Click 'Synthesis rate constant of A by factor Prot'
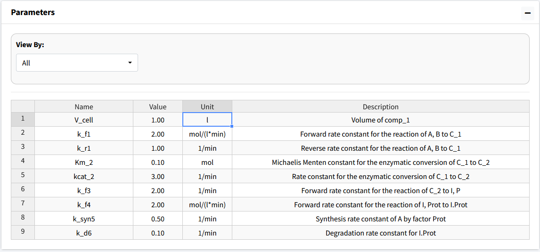This screenshot has width=540, height=252. (x=381, y=219)
